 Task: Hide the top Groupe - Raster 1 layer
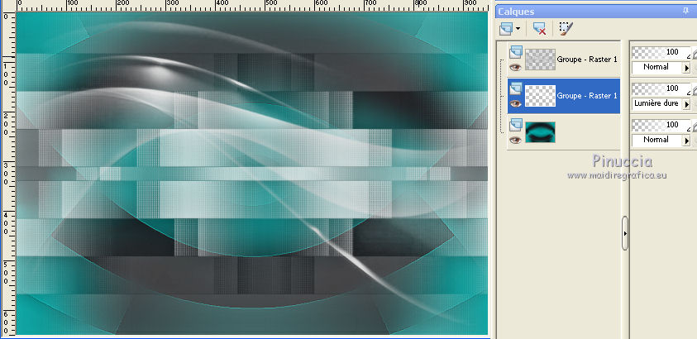click(515, 67)
